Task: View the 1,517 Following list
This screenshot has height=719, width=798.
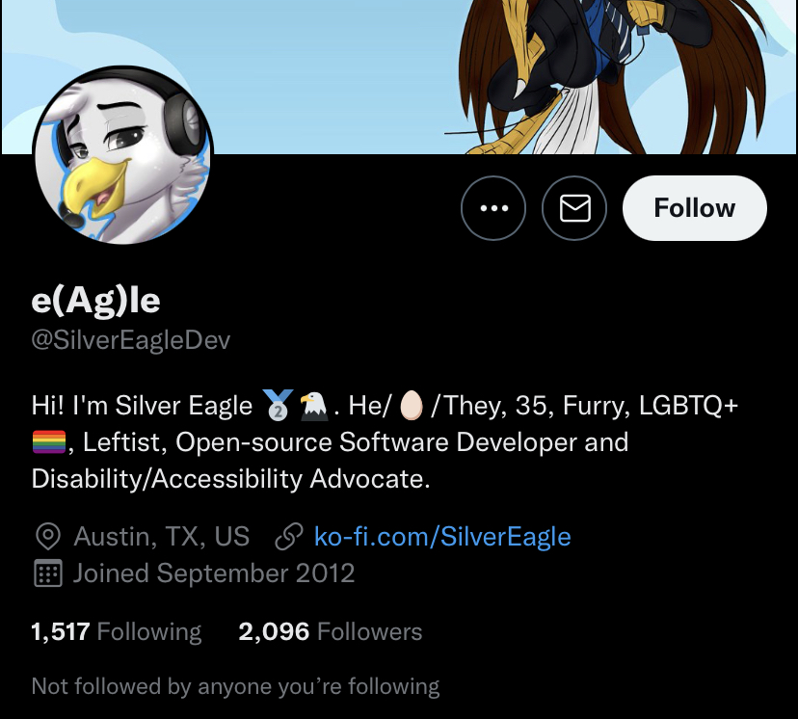Action: coord(117,631)
